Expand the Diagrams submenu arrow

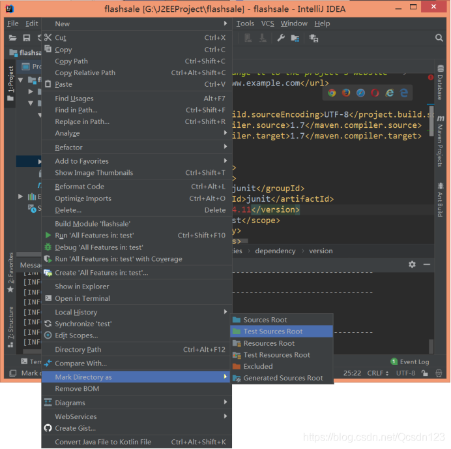pos(225,402)
